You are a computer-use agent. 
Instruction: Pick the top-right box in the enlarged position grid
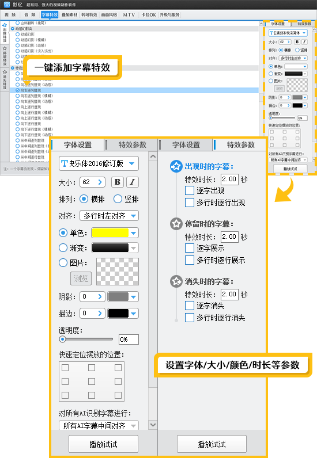[x=118, y=368]
